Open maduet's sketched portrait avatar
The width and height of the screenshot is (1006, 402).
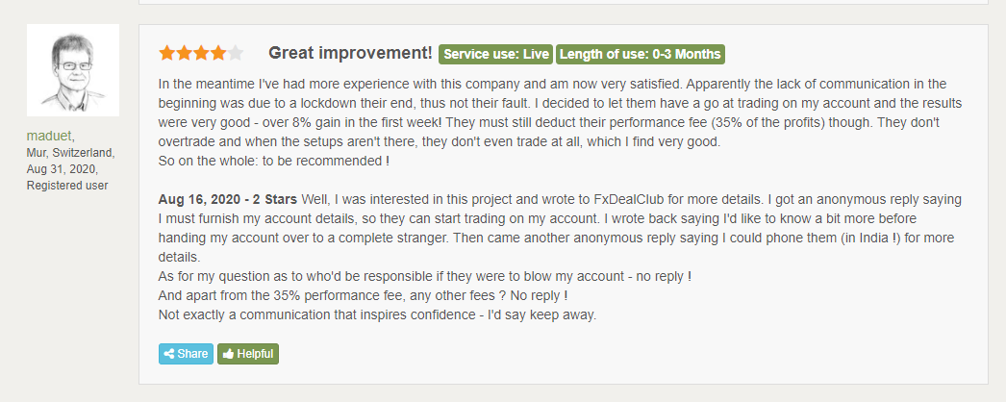coord(73,70)
